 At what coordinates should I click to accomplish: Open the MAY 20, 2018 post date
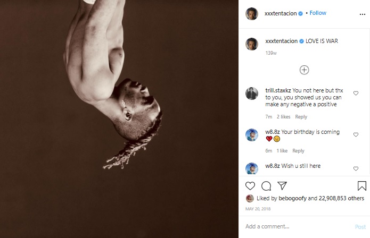(258, 209)
